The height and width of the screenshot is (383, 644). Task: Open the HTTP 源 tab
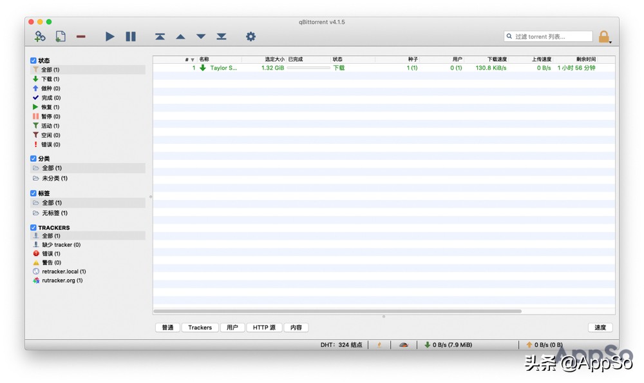[264, 328]
